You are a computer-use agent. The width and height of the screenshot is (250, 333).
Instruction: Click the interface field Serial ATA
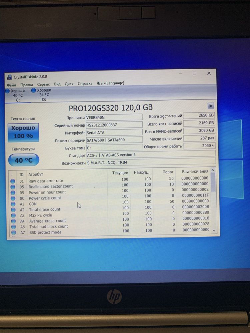114,133
